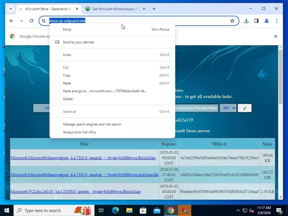Open Mail app from taskbar
The width and height of the screenshot is (288, 216).
(157, 210)
